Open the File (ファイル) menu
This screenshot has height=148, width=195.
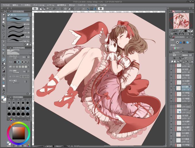[6, 5]
